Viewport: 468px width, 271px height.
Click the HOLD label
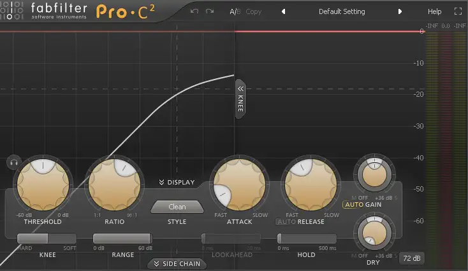306,255
